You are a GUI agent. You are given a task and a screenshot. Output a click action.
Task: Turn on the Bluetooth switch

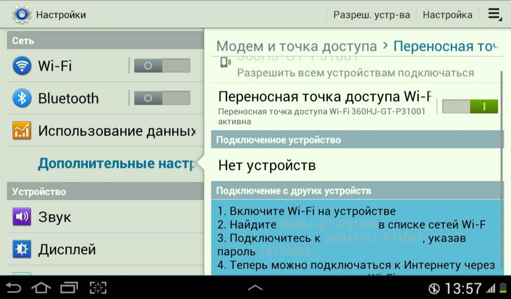[162, 98]
